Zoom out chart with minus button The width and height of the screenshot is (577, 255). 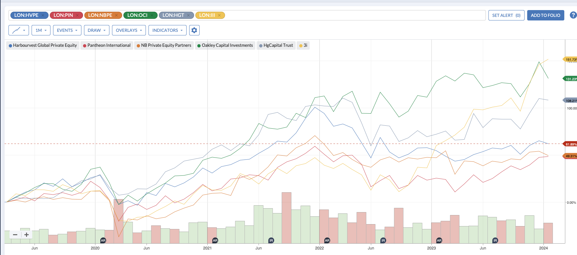click(15, 235)
